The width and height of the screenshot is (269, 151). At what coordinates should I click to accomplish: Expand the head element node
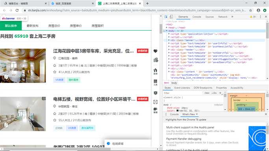click(167, 28)
